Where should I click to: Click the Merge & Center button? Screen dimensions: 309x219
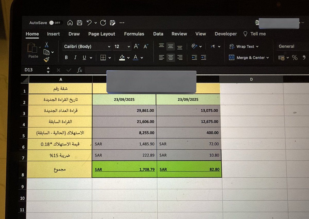248,58
